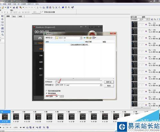This screenshot has width=160, height=132.
Task: Click the Cancel button in dialog
Action: pyautogui.click(x=109, y=86)
